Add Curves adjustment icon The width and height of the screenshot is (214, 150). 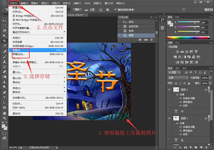(187, 52)
